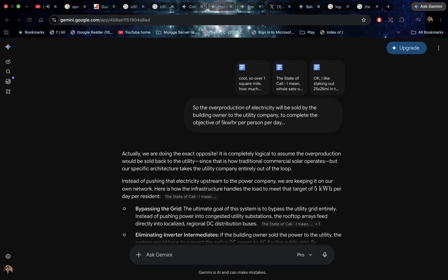
Task: Click the starred Bookmarks item in bookmarks bar
Action: tap(31, 32)
